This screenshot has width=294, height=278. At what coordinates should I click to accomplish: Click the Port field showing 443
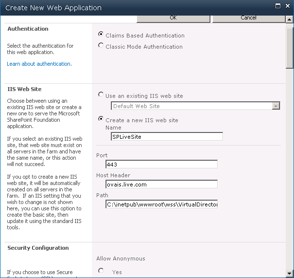pyautogui.click(x=161, y=165)
